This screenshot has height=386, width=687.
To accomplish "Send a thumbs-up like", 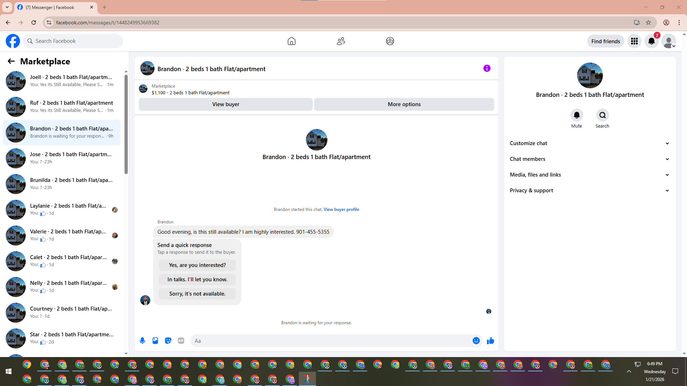I will tap(491, 341).
